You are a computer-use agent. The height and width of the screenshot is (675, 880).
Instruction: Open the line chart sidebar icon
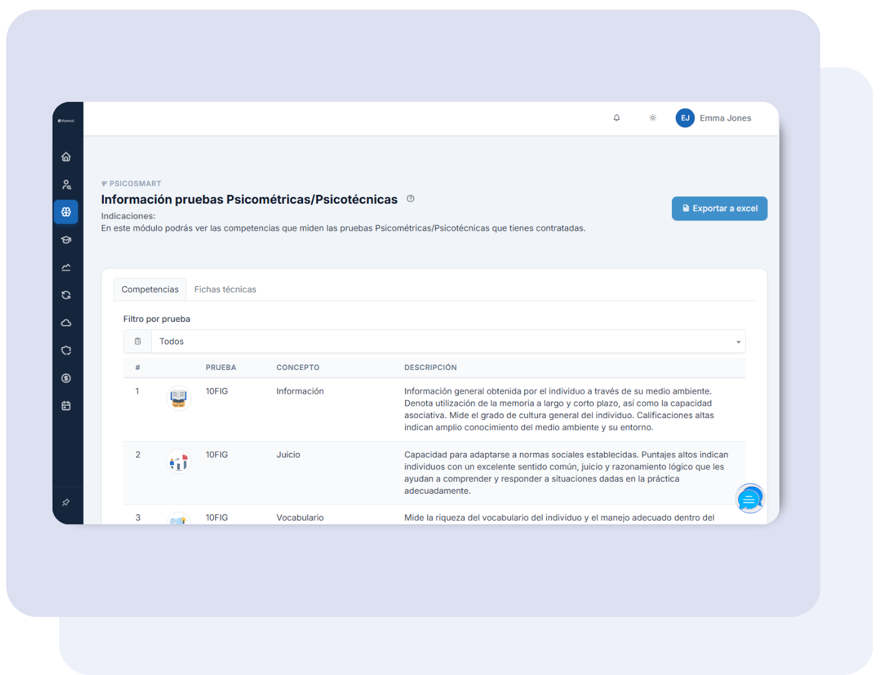66,267
